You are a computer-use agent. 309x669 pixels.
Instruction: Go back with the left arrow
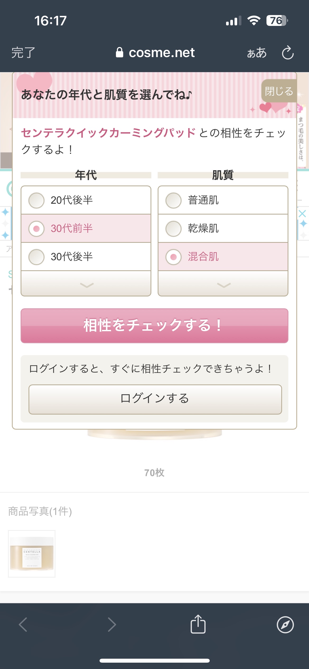23,625
